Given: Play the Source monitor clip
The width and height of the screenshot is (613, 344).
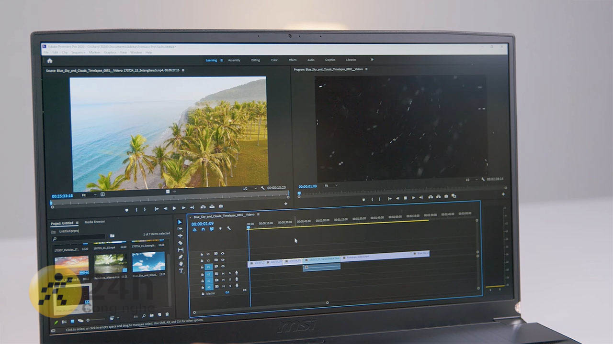Looking at the screenshot, I should click(174, 208).
